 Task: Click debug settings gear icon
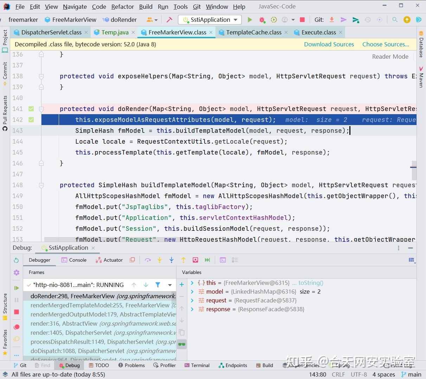tap(16, 273)
